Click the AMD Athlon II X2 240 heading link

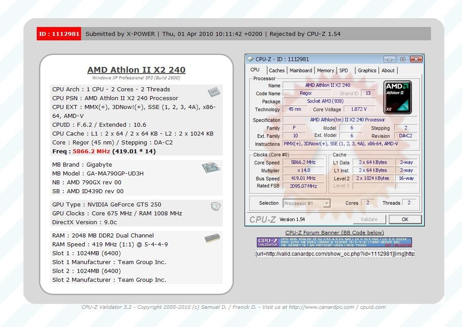point(136,70)
